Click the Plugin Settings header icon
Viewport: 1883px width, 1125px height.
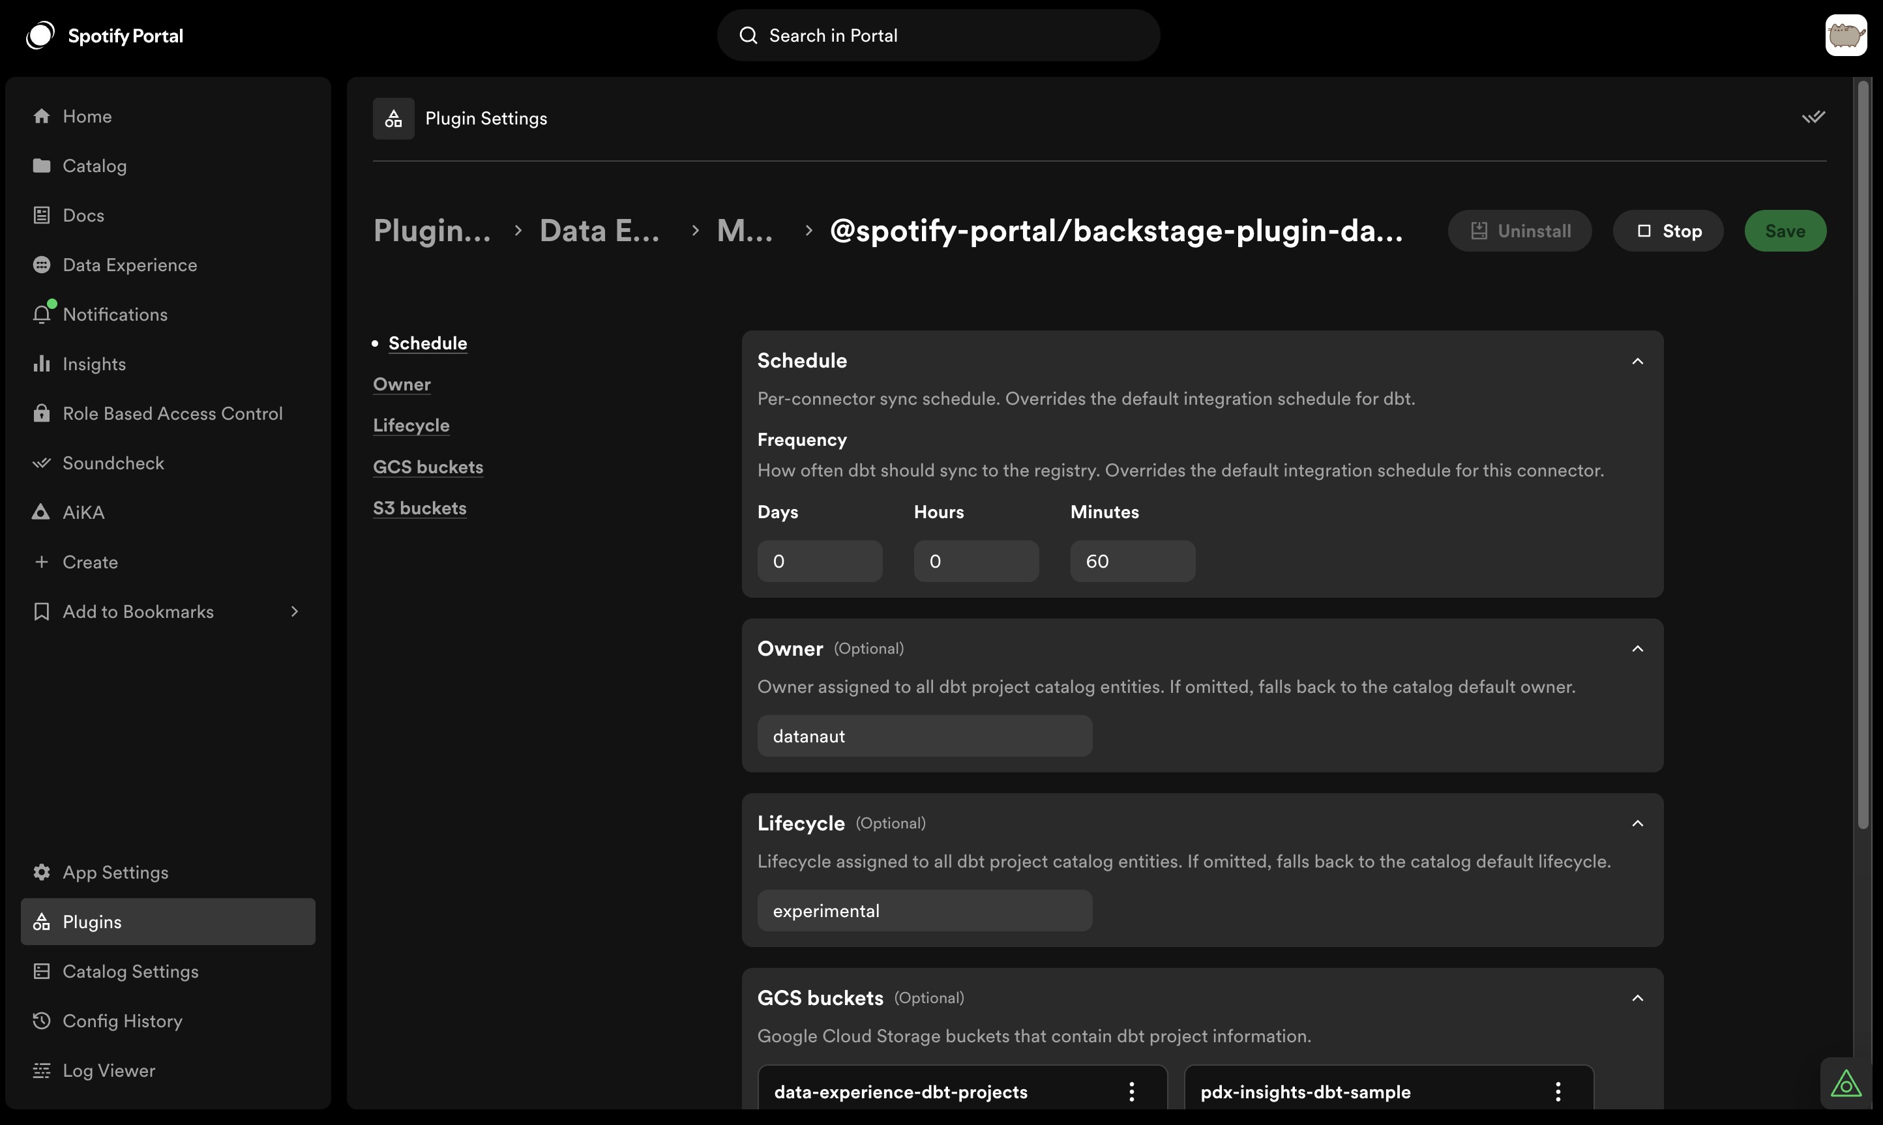[x=394, y=118]
